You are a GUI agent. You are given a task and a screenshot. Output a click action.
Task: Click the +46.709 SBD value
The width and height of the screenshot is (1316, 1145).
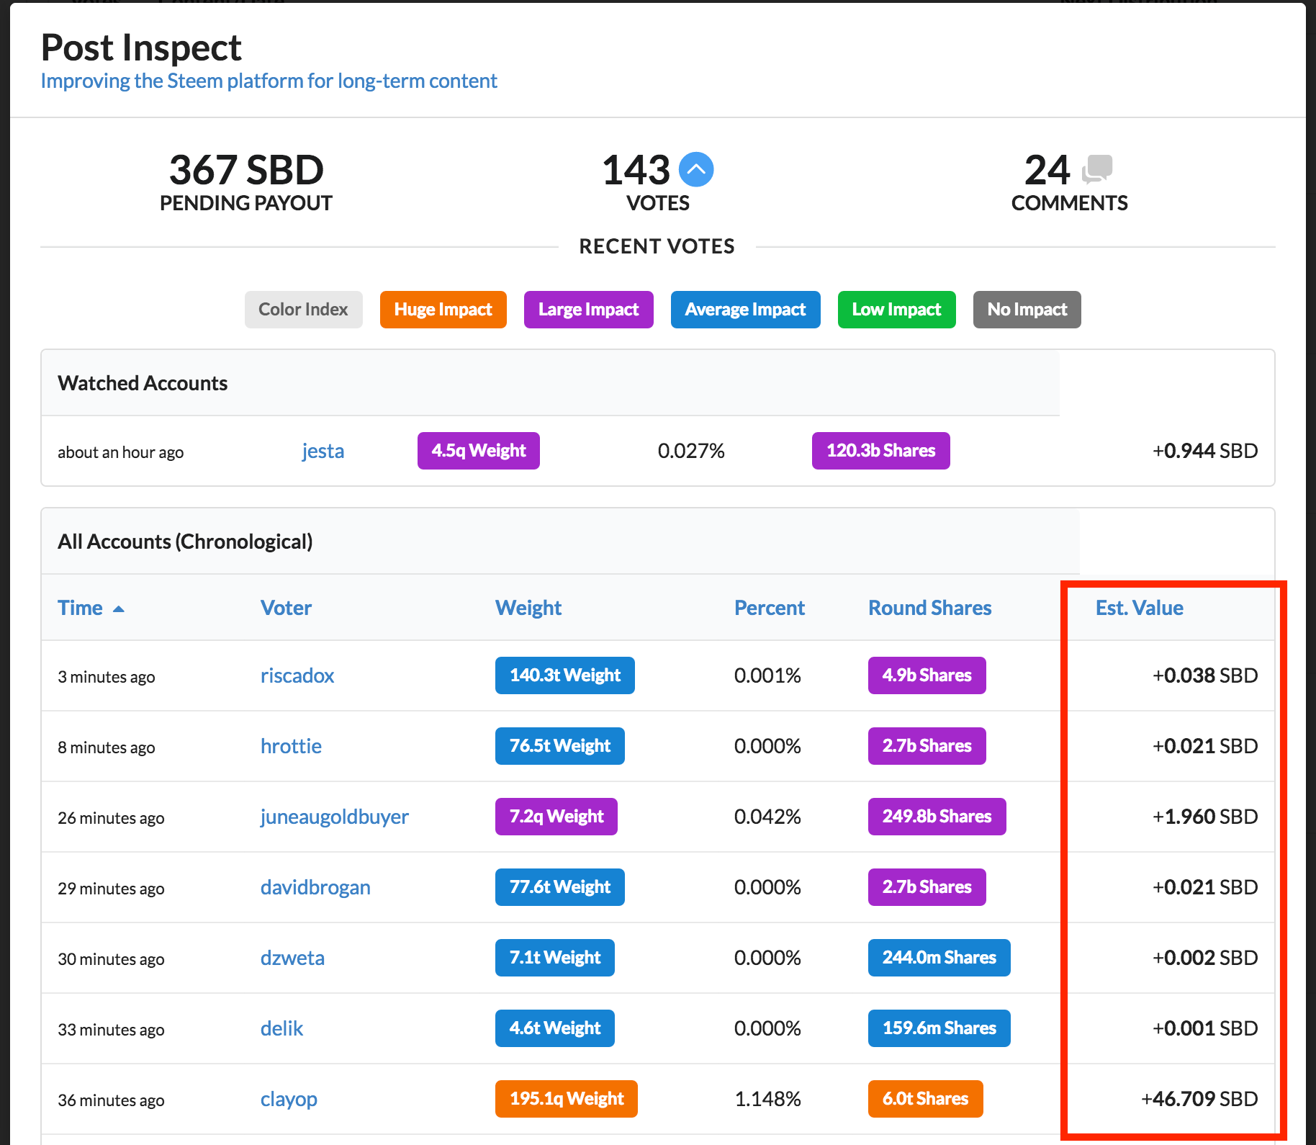(x=1199, y=1099)
